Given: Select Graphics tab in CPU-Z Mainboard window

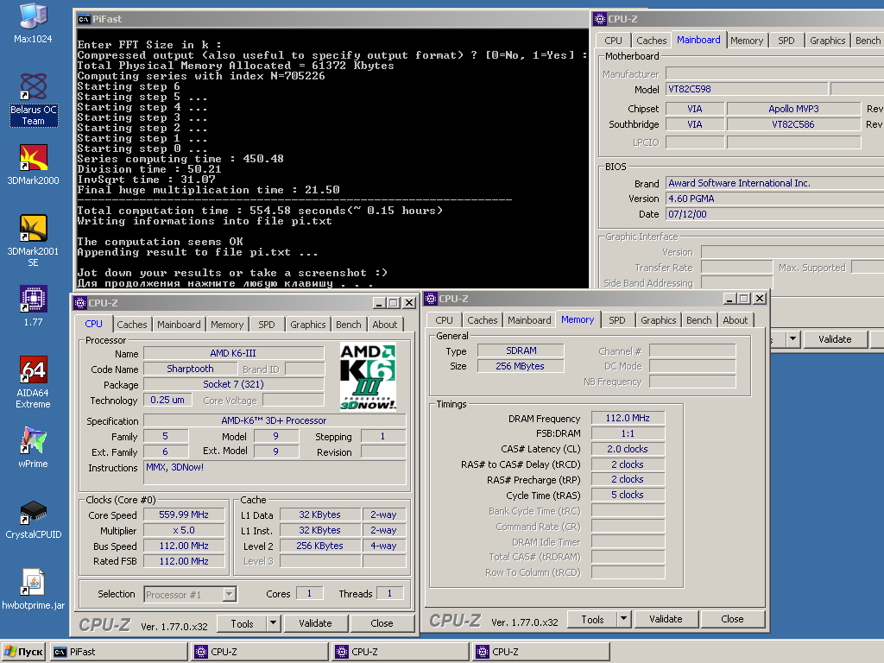Looking at the screenshot, I should pos(828,41).
